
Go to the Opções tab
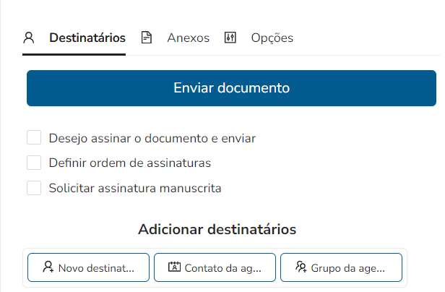tap(272, 38)
